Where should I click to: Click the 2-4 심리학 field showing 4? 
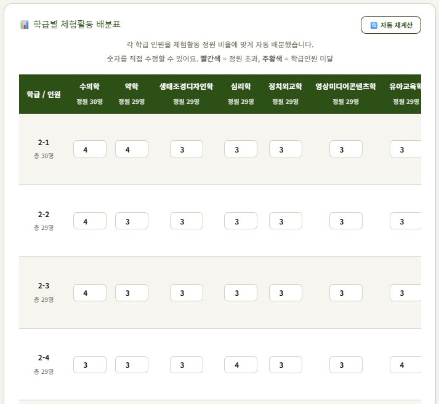(x=241, y=365)
